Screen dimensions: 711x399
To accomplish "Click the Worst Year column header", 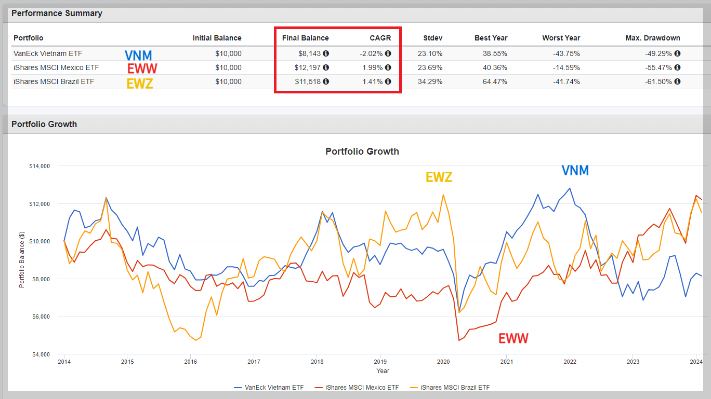I will point(561,38).
